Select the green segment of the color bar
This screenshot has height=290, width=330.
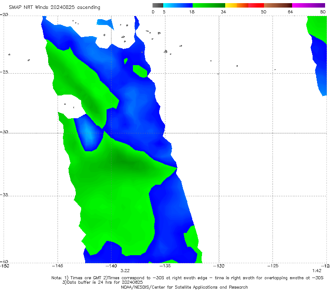click(x=209, y=5)
